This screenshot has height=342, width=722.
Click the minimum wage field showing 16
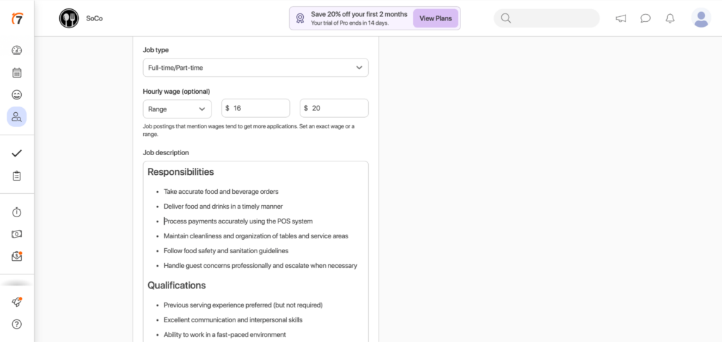(x=255, y=108)
